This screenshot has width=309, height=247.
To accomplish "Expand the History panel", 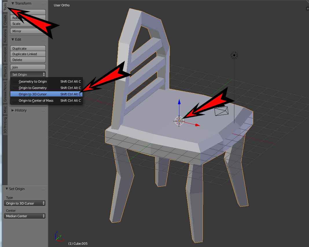I will [x=13, y=110].
